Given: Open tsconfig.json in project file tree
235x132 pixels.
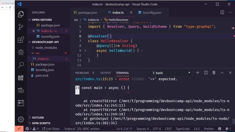Looking at the screenshot, I should pyautogui.click(x=45, y=70).
